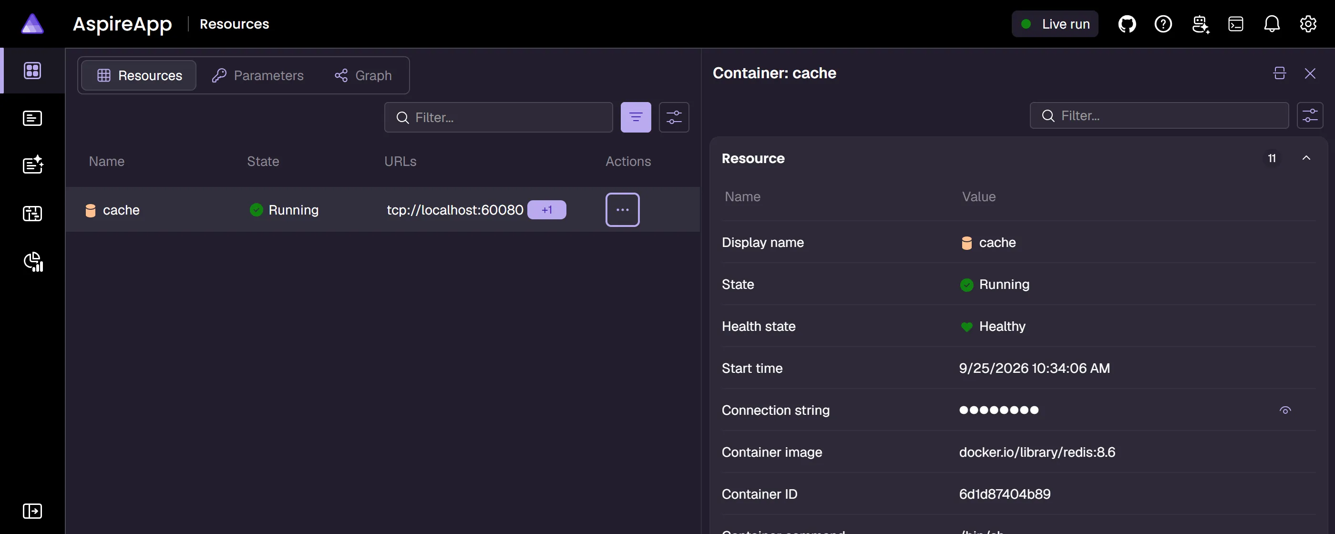Select the cache resource row name
This screenshot has width=1335, height=534.
point(121,209)
